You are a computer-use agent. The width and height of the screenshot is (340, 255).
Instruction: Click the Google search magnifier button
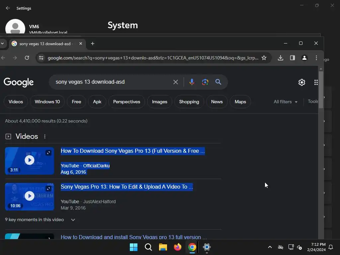click(x=218, y=82)
